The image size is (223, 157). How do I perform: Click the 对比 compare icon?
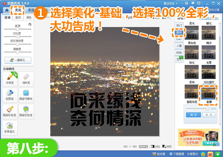pyautogui.click(x=156, y=147)
